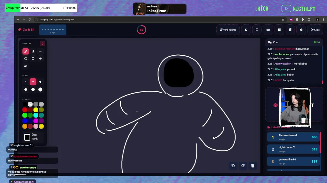This screenshot has height=183, width=327.
Task: Open game settings gear icon
Action: [301, 30]
